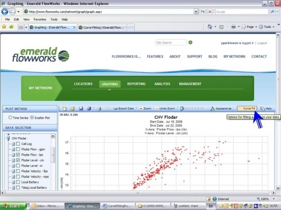Click the Site Search input field
The height and width of the screenshot is (210, 281).
171,43
